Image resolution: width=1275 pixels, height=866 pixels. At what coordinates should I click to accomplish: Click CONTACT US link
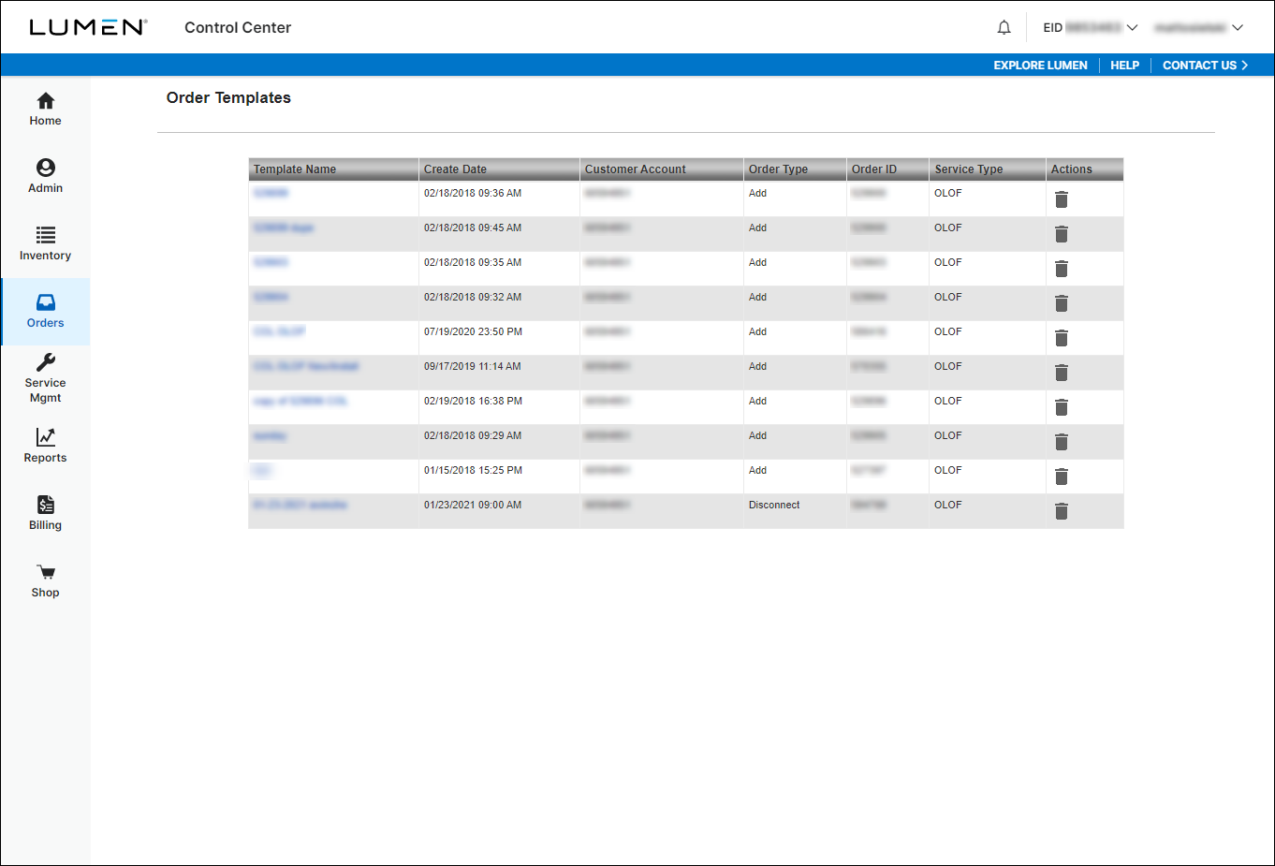1205,66
